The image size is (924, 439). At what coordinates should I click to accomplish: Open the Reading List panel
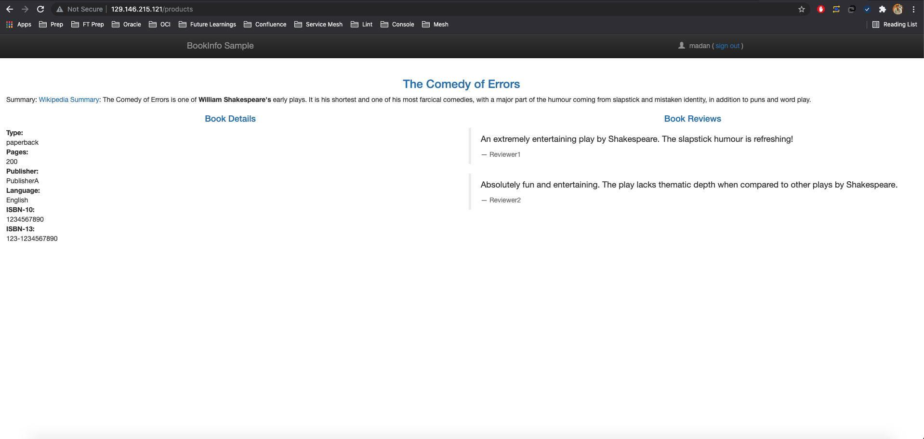[895, 25]
